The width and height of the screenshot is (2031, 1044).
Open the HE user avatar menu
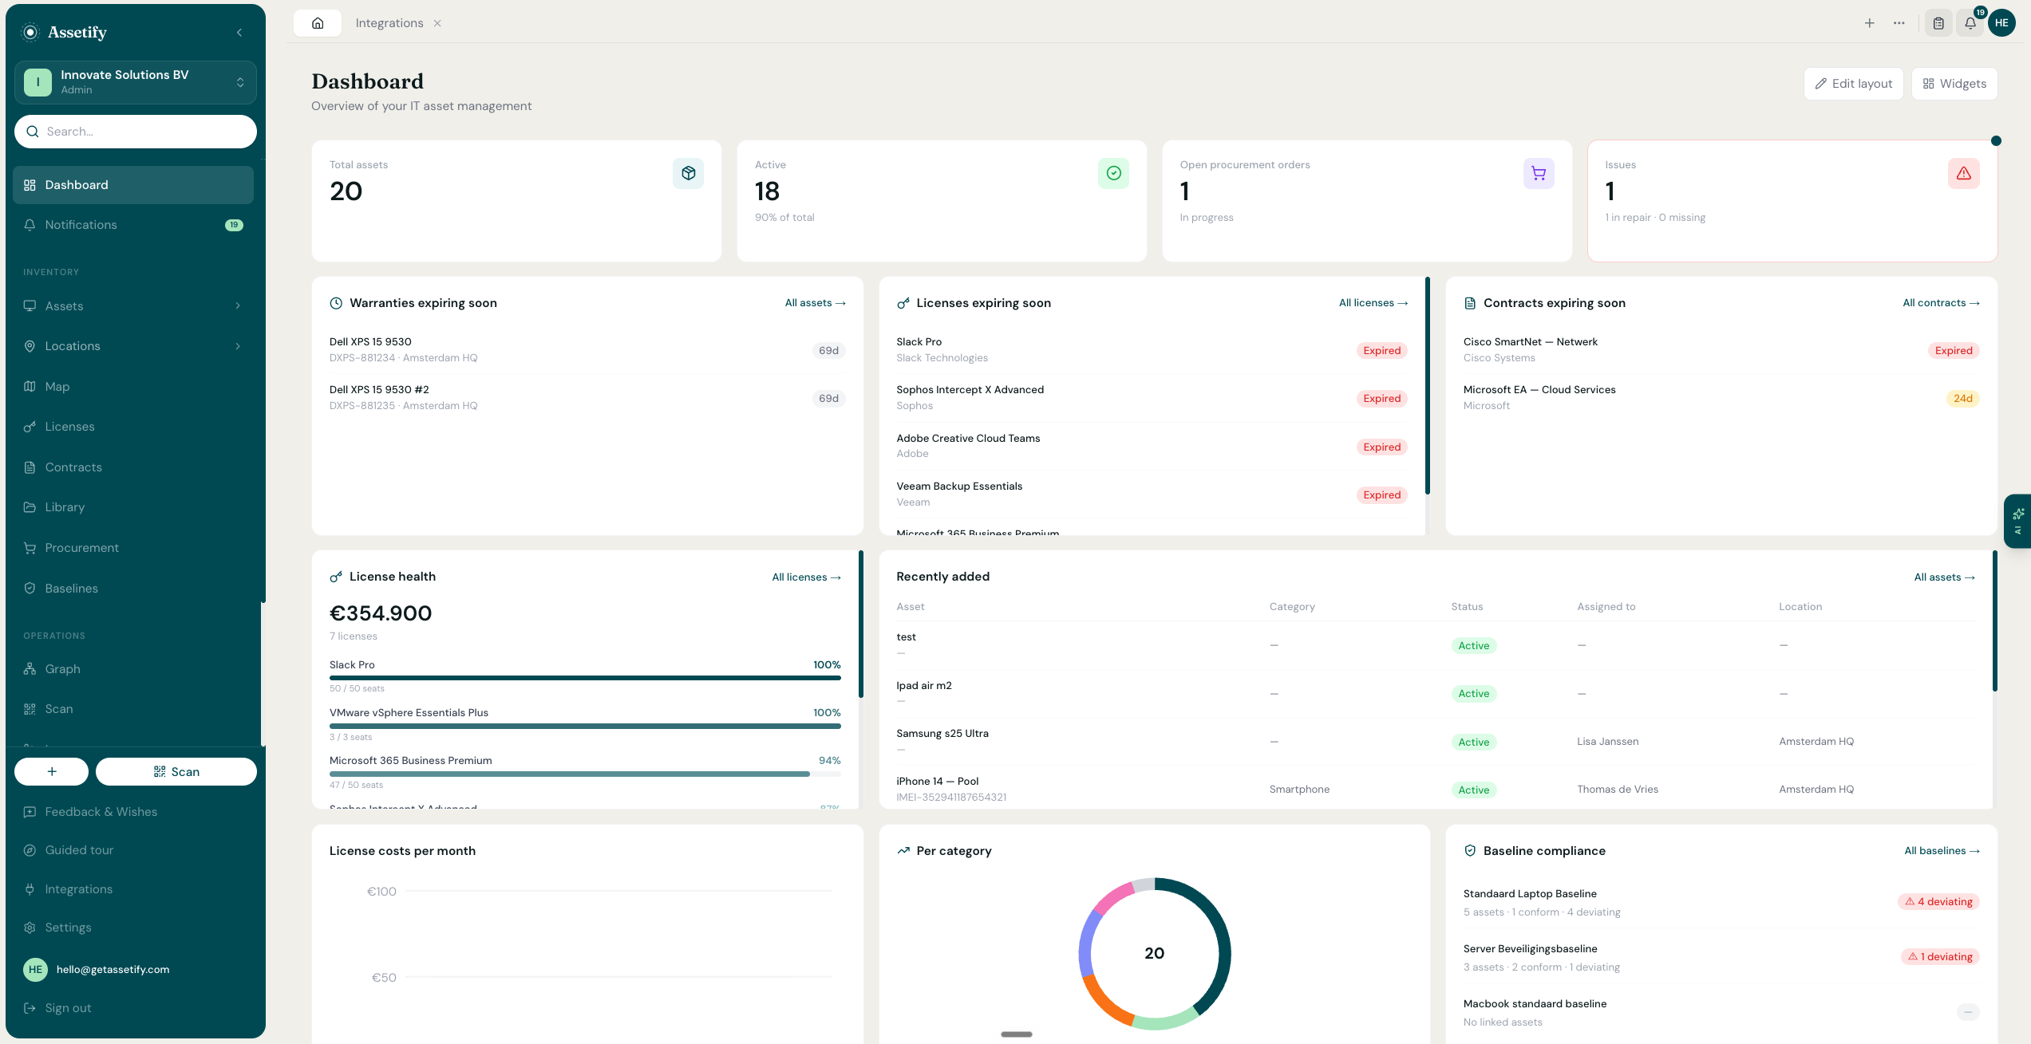pyautogui.click(x=2001, y=23)
